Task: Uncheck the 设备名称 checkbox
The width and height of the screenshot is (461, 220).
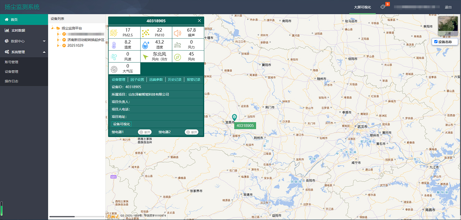Action: [436, 42]
